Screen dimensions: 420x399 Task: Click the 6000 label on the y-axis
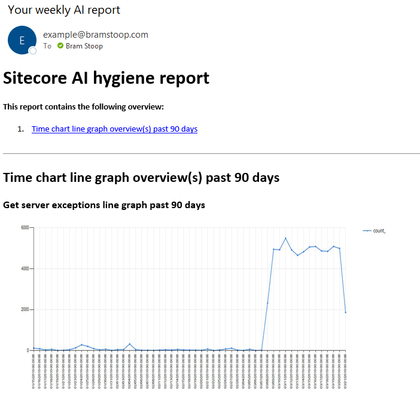(25, 227)
